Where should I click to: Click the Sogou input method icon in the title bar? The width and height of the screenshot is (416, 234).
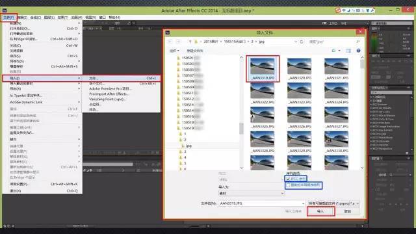click(338, 10)
